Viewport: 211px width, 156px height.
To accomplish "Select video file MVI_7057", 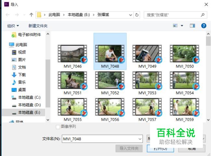I will tap(147, 110).
